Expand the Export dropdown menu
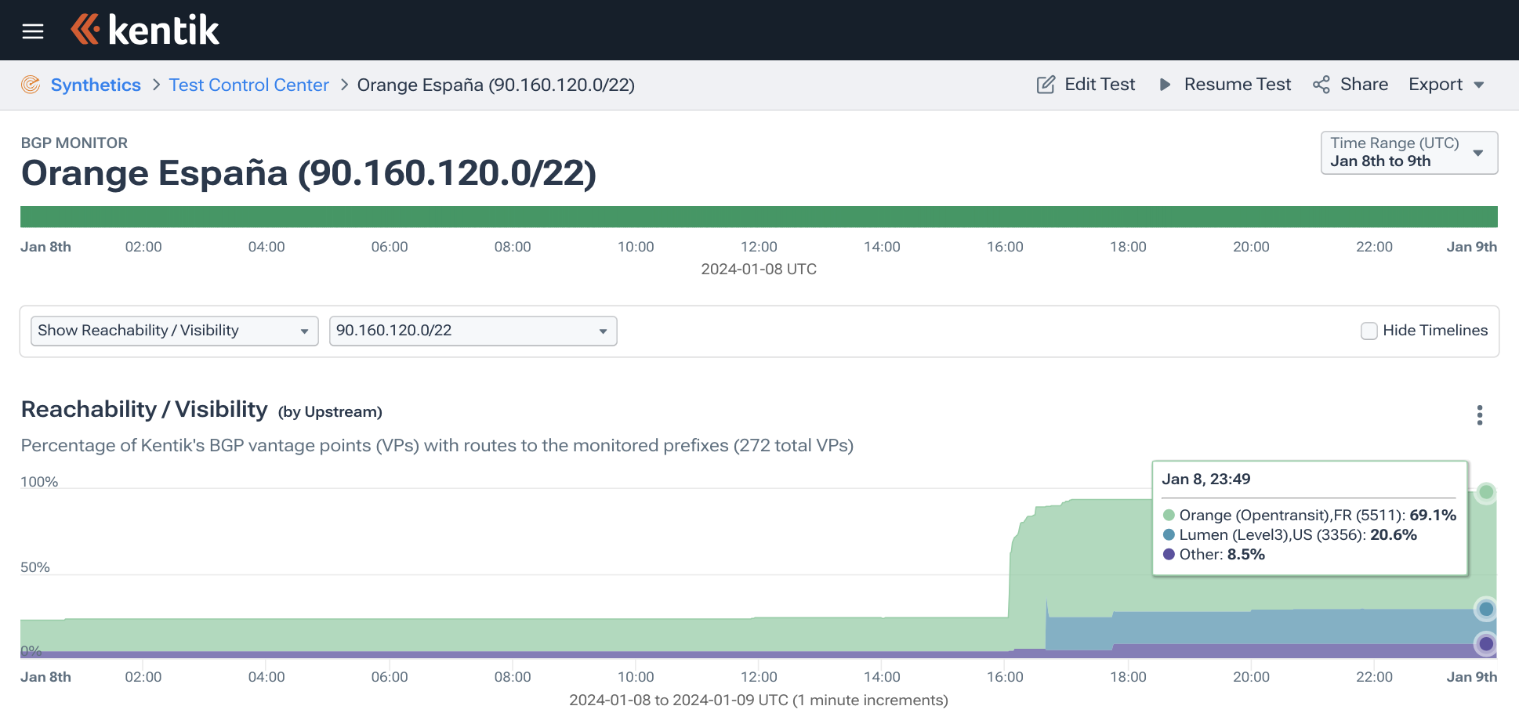Viewport: 1519px width, 724px height. (x=1447, y=85)
